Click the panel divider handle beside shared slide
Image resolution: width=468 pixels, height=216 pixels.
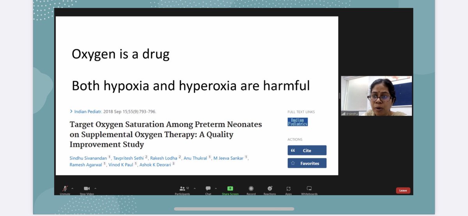(339, 96)
